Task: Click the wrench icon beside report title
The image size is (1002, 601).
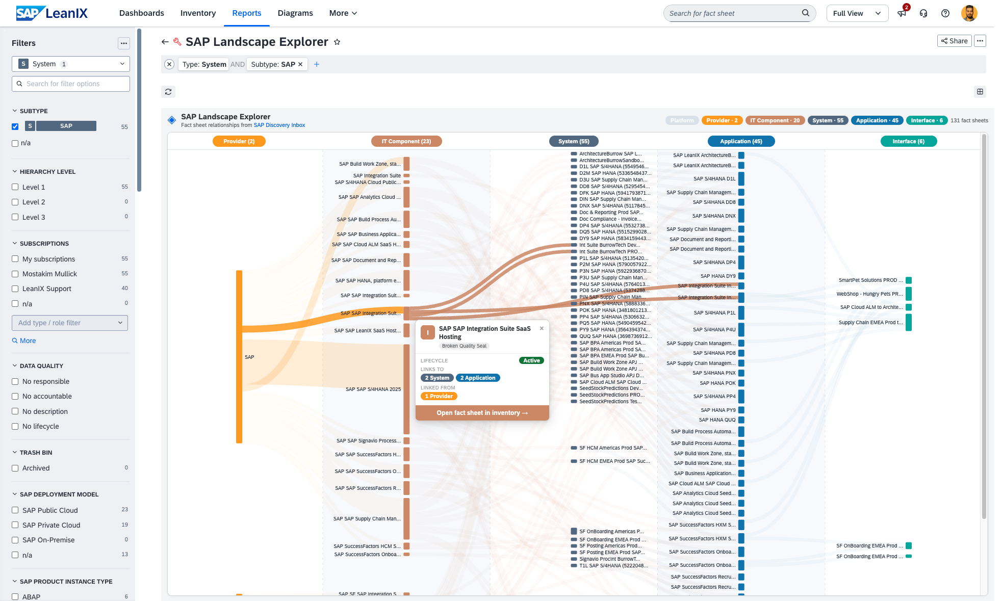Action: [177, 42]
